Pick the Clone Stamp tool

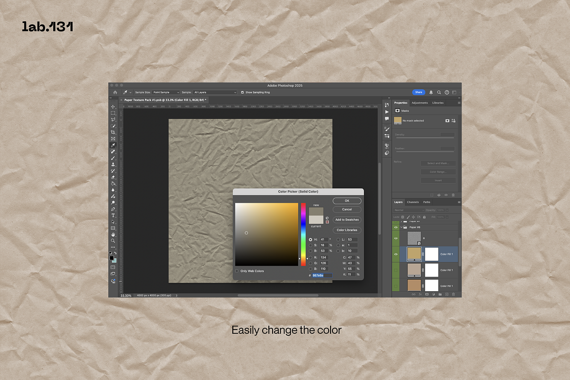coord(113,164)
